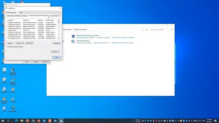
Task: Launch Firefox from the taskbar
Action: point(39,121)
